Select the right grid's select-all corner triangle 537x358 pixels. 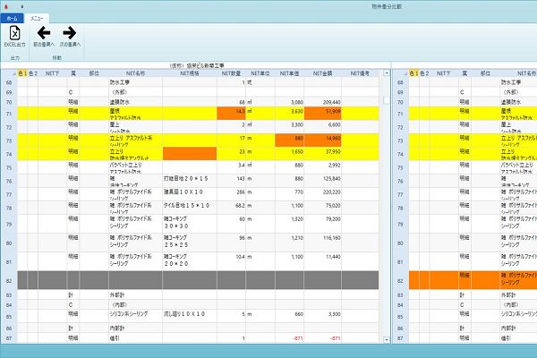(405, 74)
